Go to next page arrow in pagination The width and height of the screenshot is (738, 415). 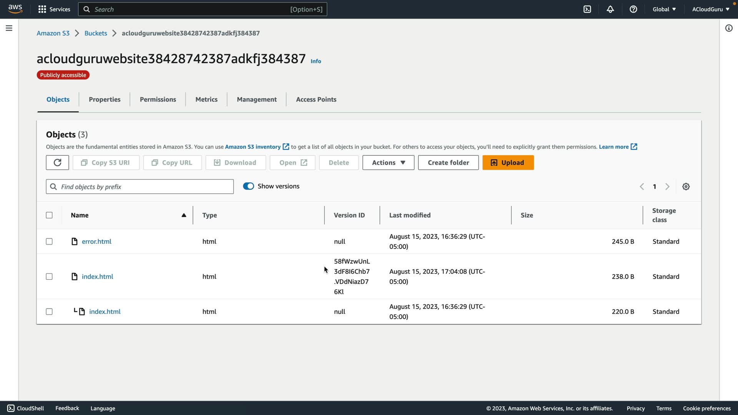click(x=668, y=187)
